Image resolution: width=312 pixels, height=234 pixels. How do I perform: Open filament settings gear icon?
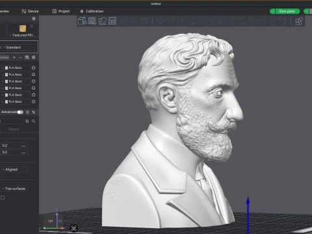[x=33, y=57]
